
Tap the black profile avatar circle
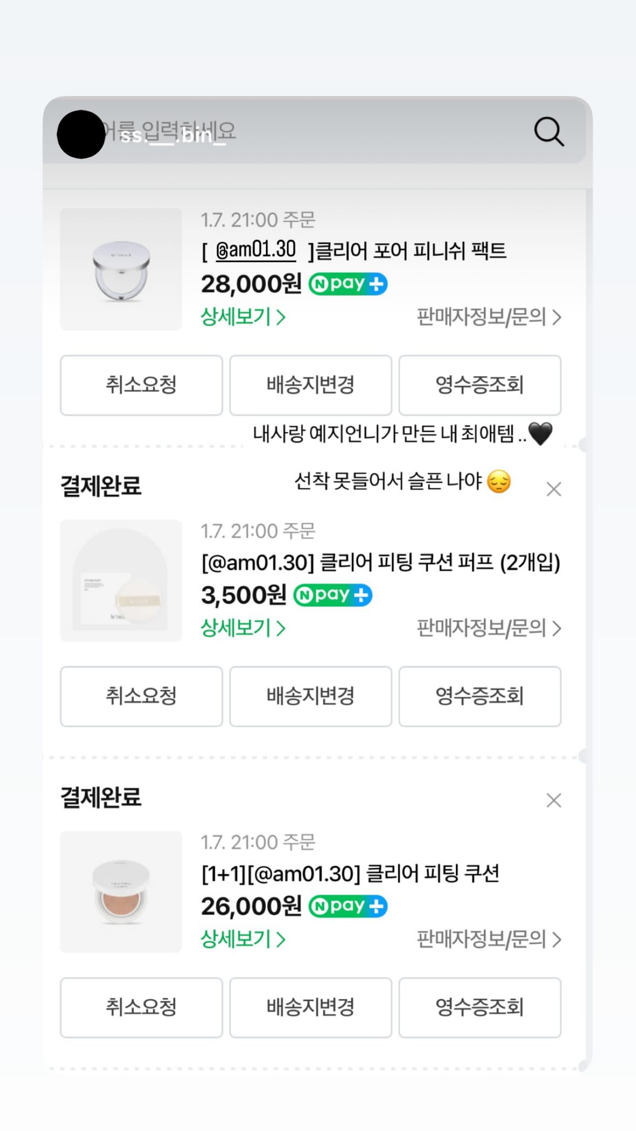pos(81,134)
